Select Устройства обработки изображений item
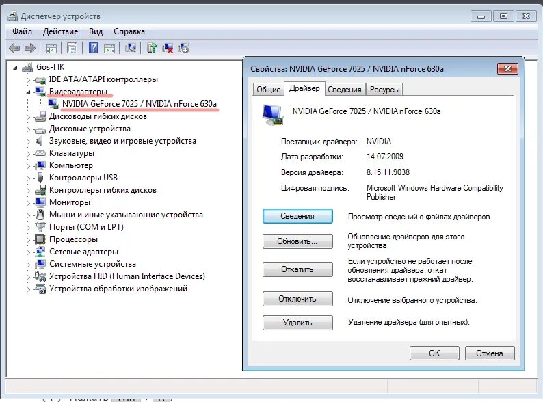 tap(118, 289)
